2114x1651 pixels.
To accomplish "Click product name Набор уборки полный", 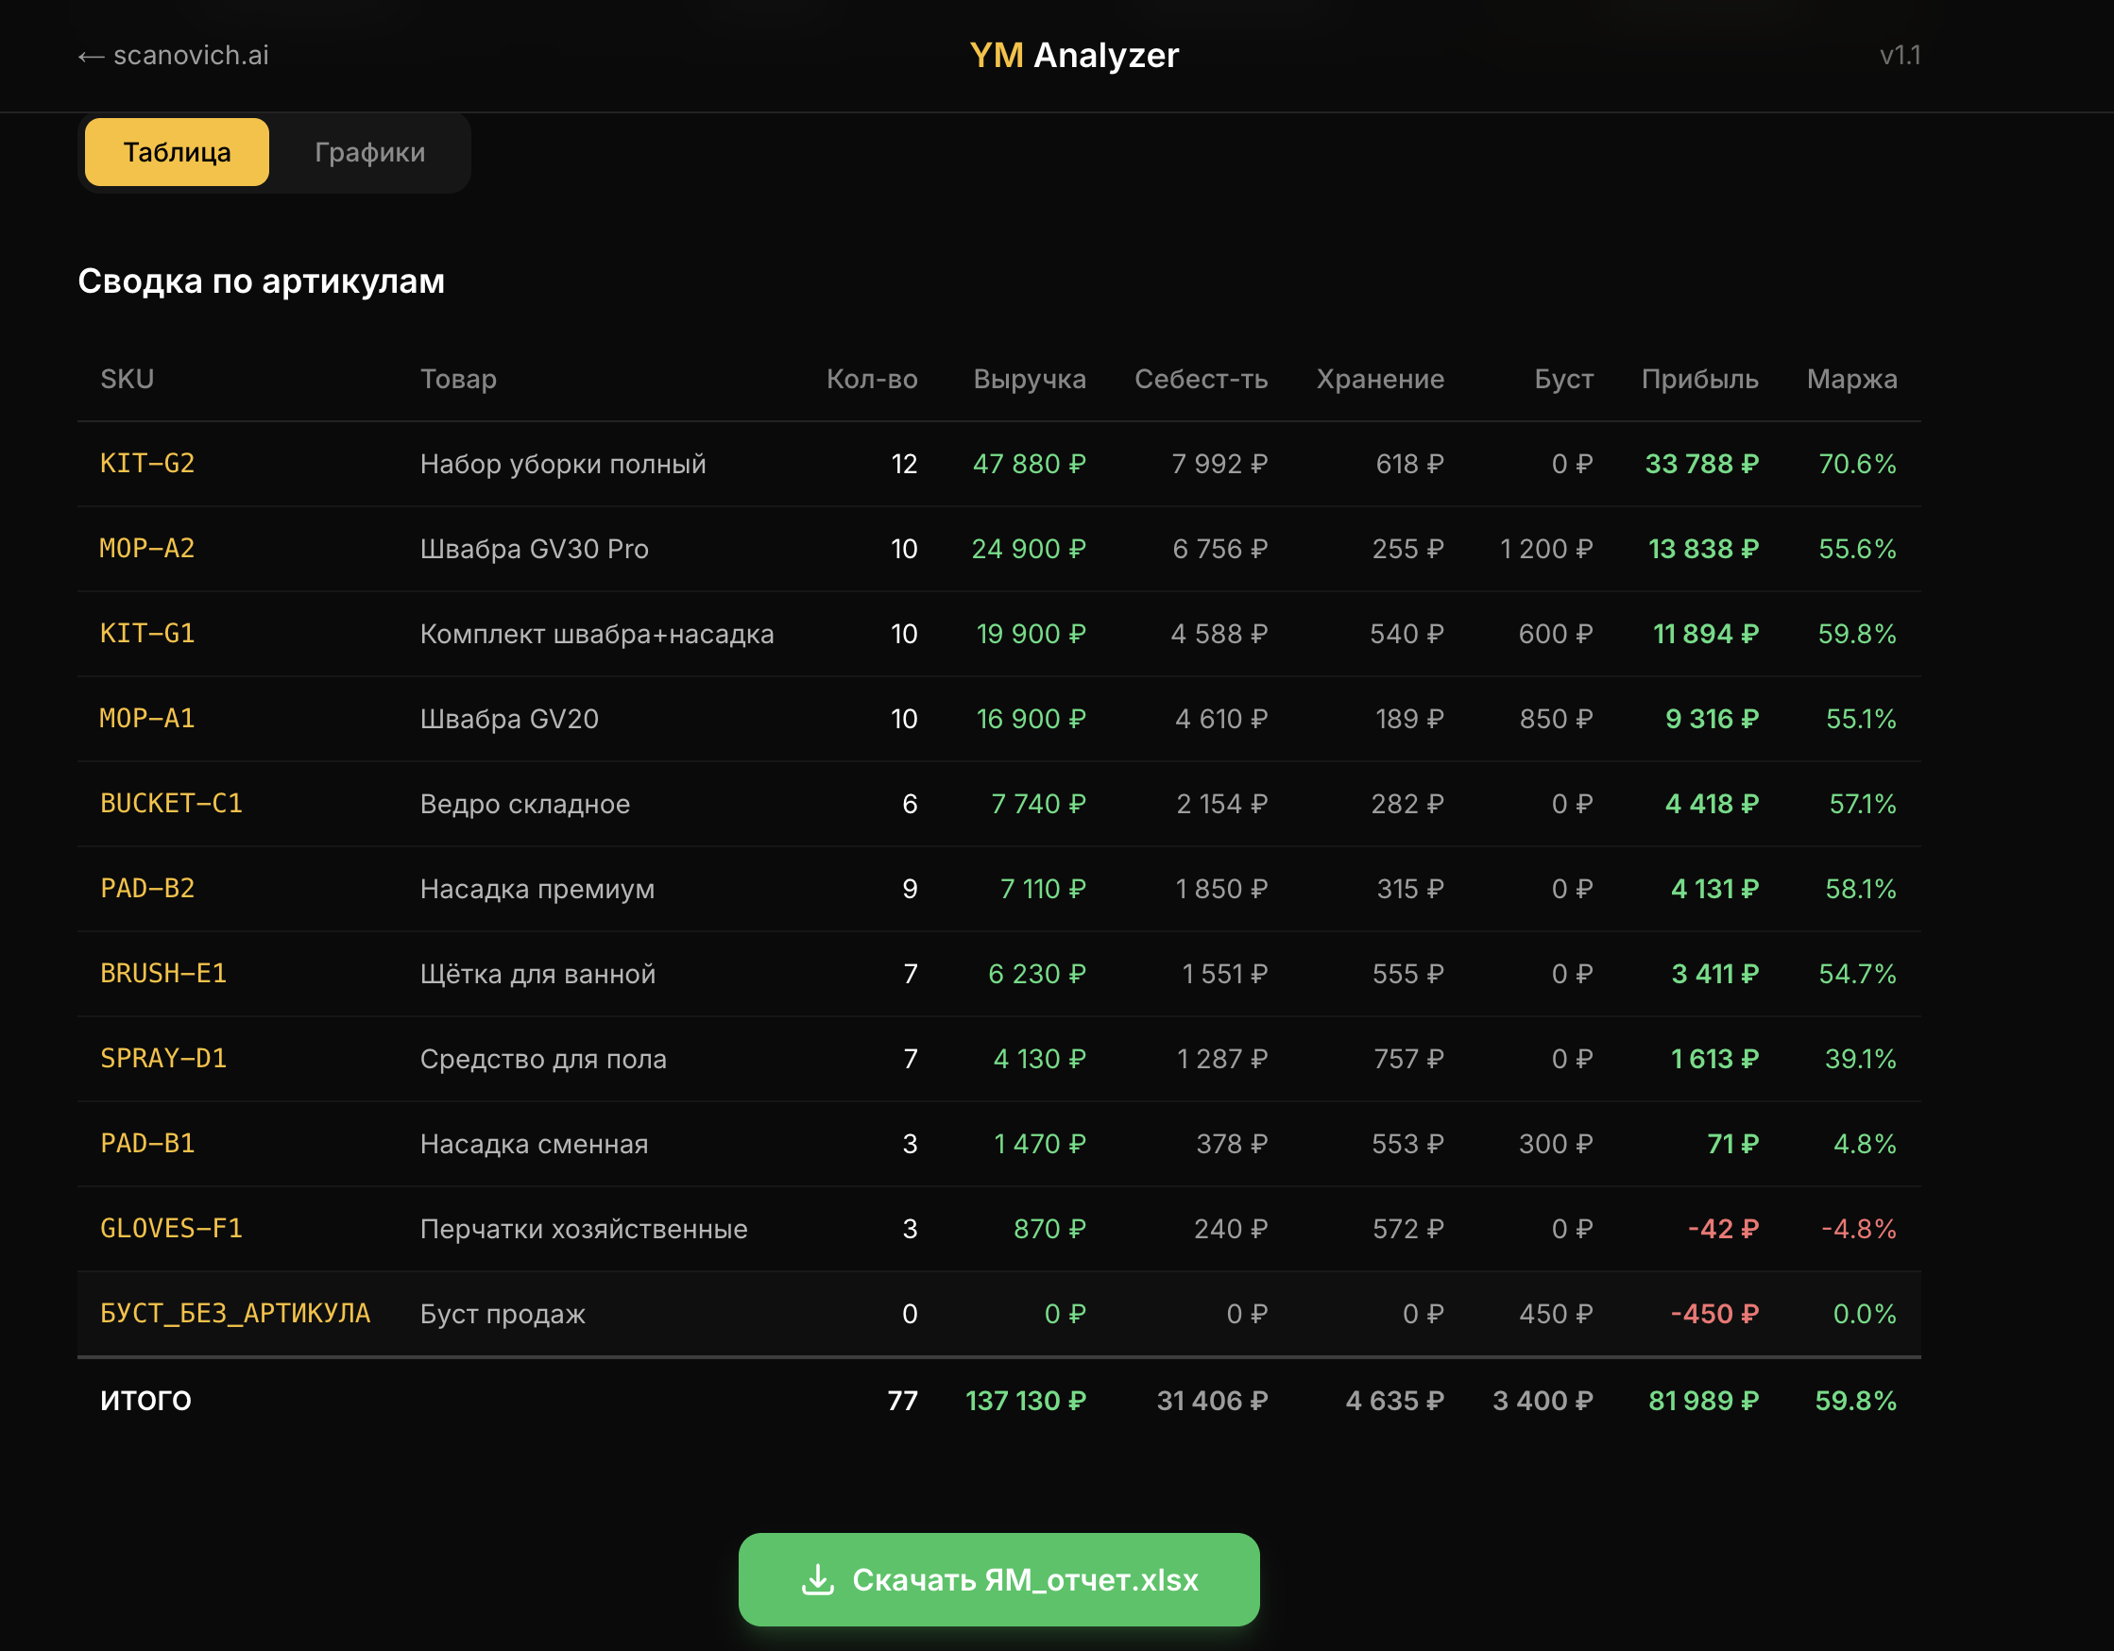I will (x=563, y=464).
